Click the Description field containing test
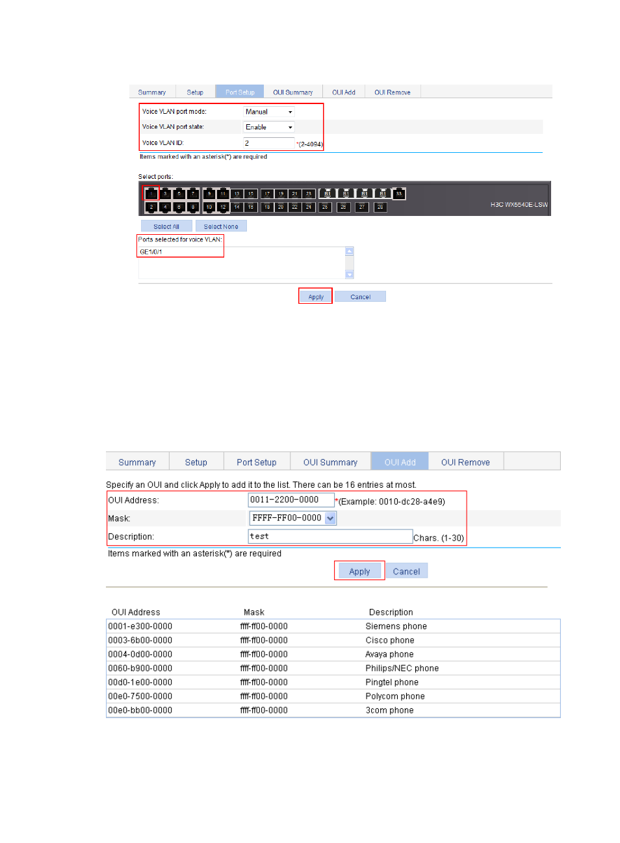The height and width of the screenshot is (843, 620). click(330, 537)
